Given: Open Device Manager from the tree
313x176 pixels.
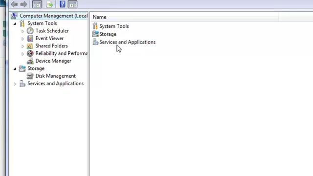Looking at the screenshot, I should (53, 61).
